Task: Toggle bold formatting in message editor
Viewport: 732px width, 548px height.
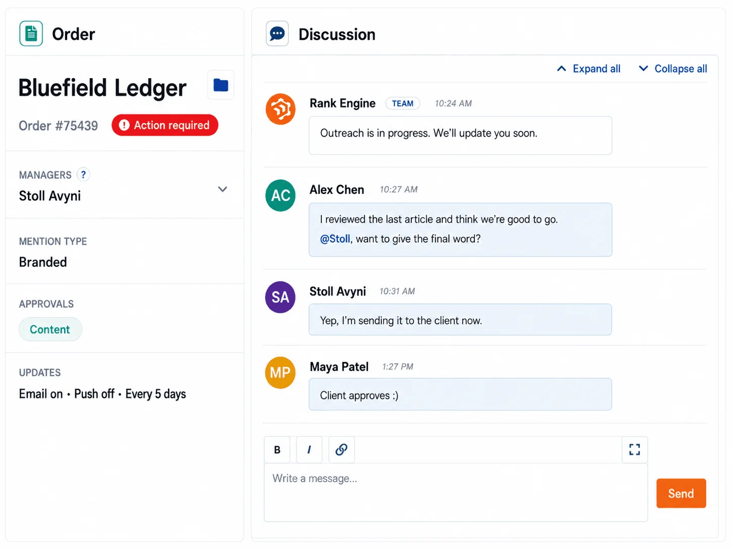Action: 277,450
